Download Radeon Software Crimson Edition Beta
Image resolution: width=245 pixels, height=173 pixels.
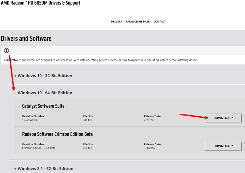point(223,146)
